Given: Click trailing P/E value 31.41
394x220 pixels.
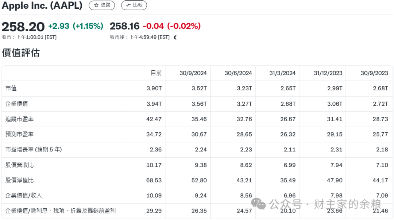Looking at the screenshot, I should [335, 119].
